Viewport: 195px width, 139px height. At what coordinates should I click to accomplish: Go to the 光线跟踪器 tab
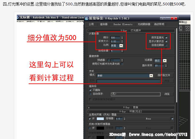pyautogui.click(x=144, y=24)
